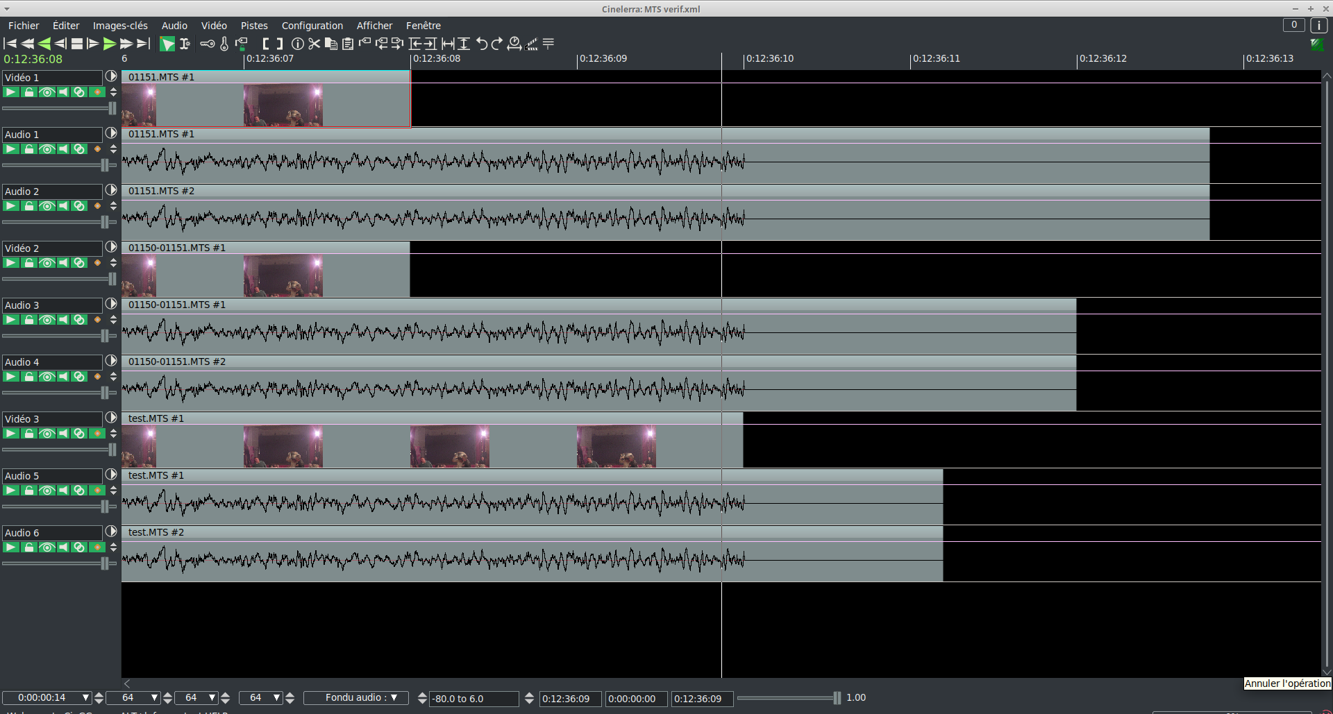Open the Pistes menu
Image resolution: width=1333 pixels, height=714 pixels.
[254, 26]
